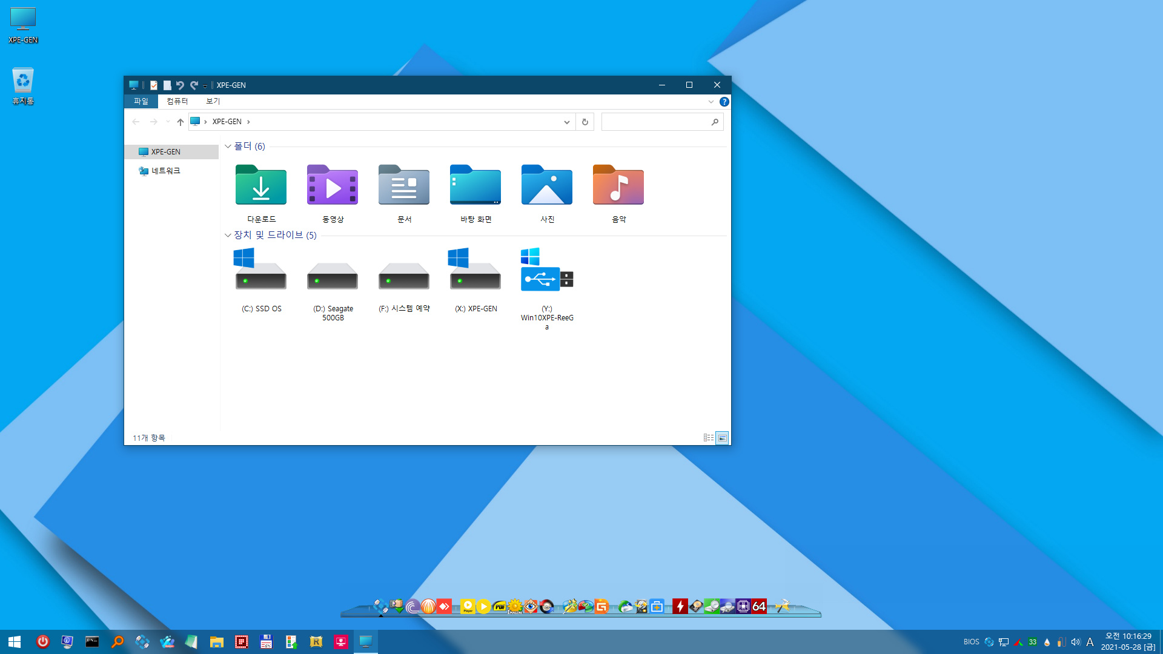Click the XPE-GEN path in the address bar

227,122
